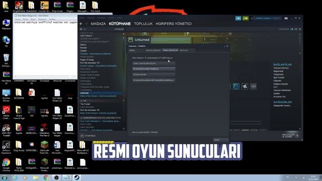The height and width of the screenshot is (181, 322).
Task: Open the ASUS GPU Tweak desktop shortcut
Action: (6, 129)
